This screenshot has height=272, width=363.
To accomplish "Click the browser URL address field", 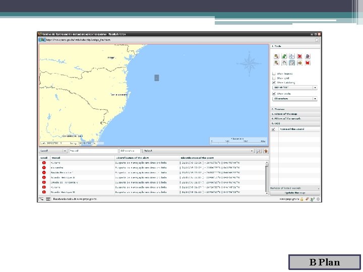I will [x=179, y=40].
